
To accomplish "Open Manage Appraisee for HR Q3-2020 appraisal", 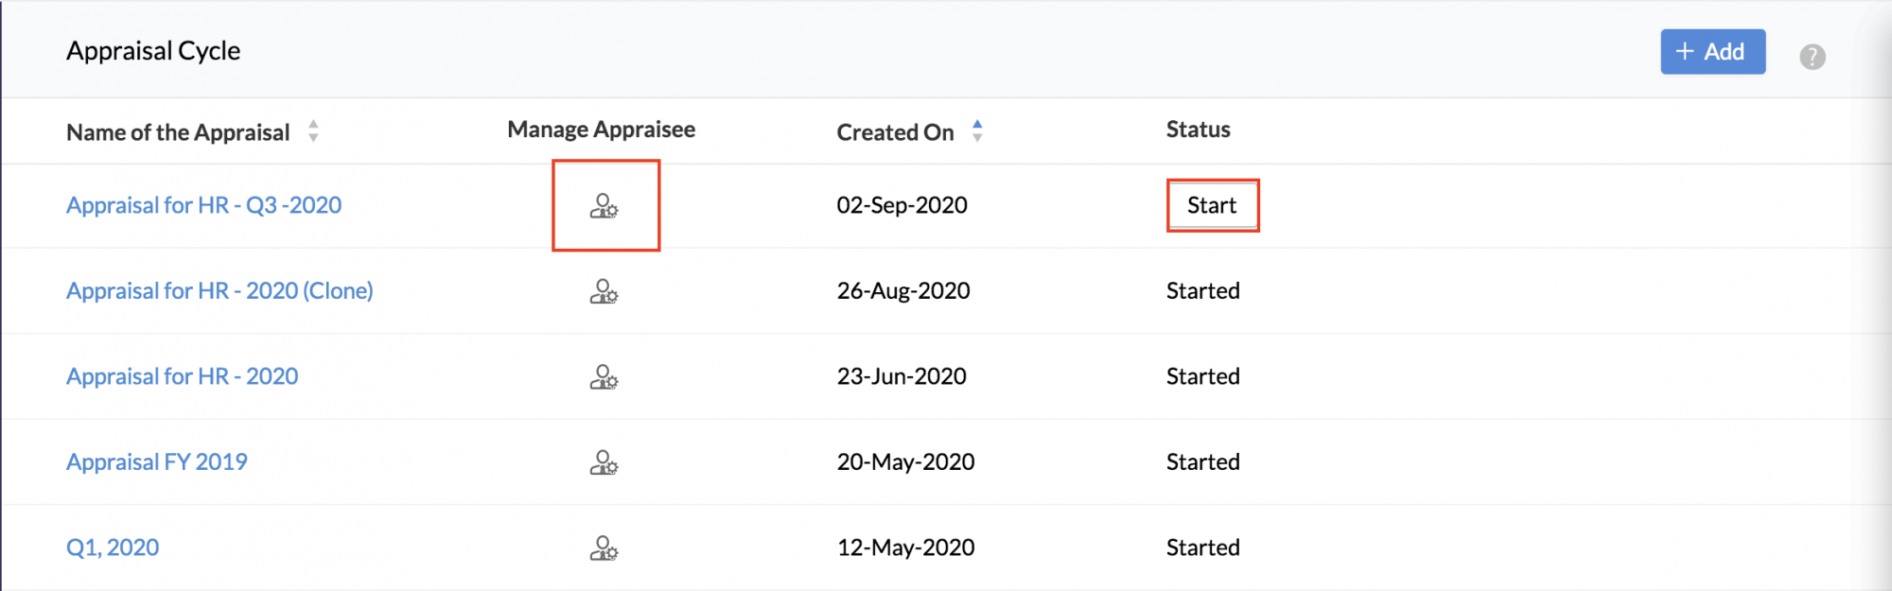I will coord(604,206).
